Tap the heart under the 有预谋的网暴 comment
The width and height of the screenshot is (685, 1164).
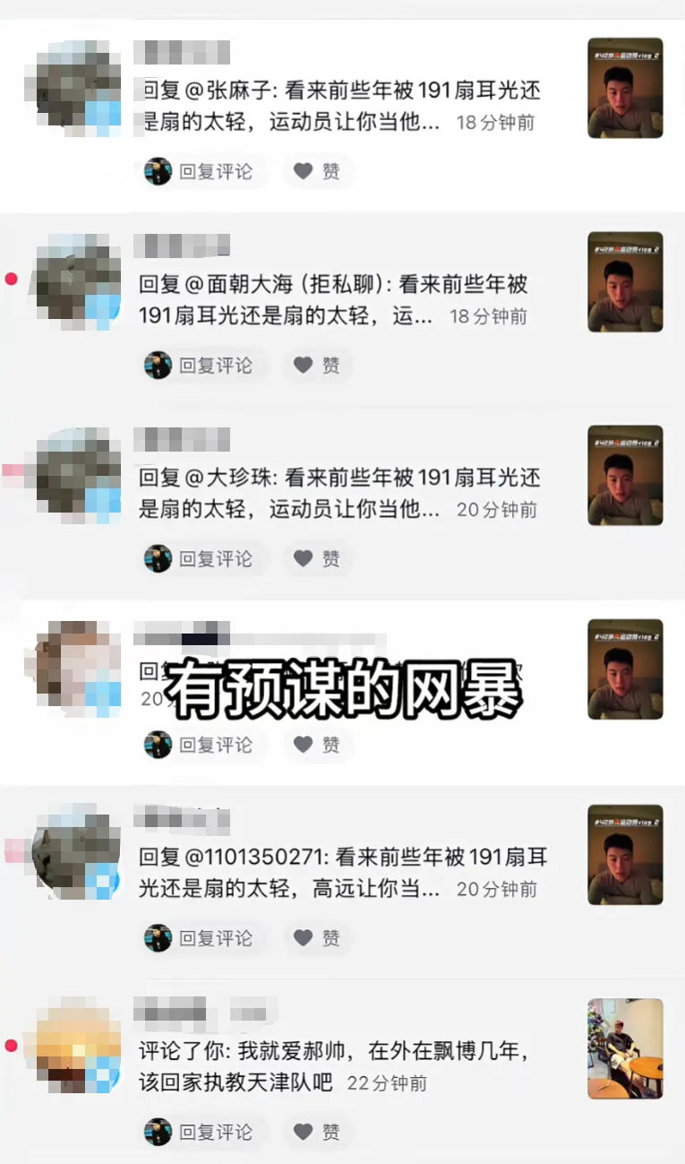[x=318, y=745]
